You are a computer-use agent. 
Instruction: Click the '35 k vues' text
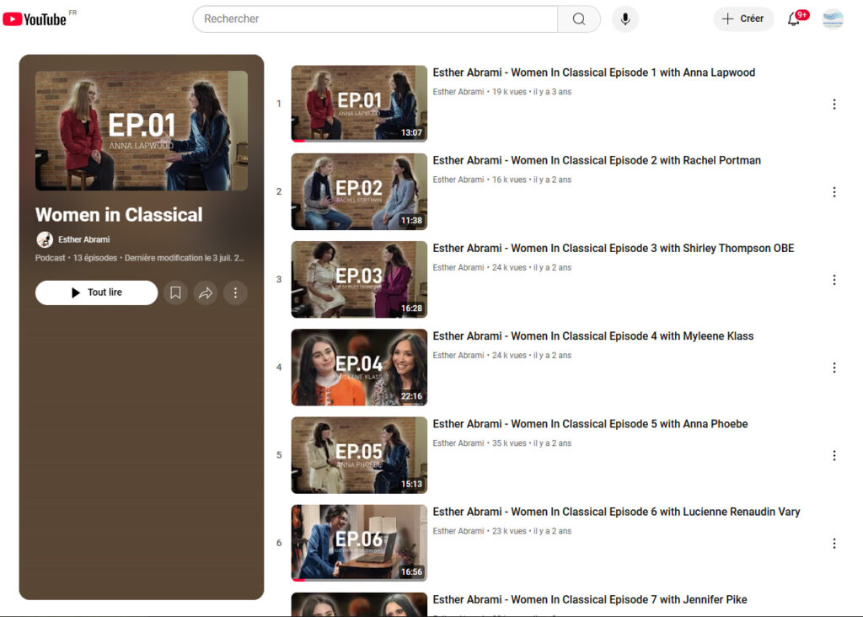click(x=509, y=443)
